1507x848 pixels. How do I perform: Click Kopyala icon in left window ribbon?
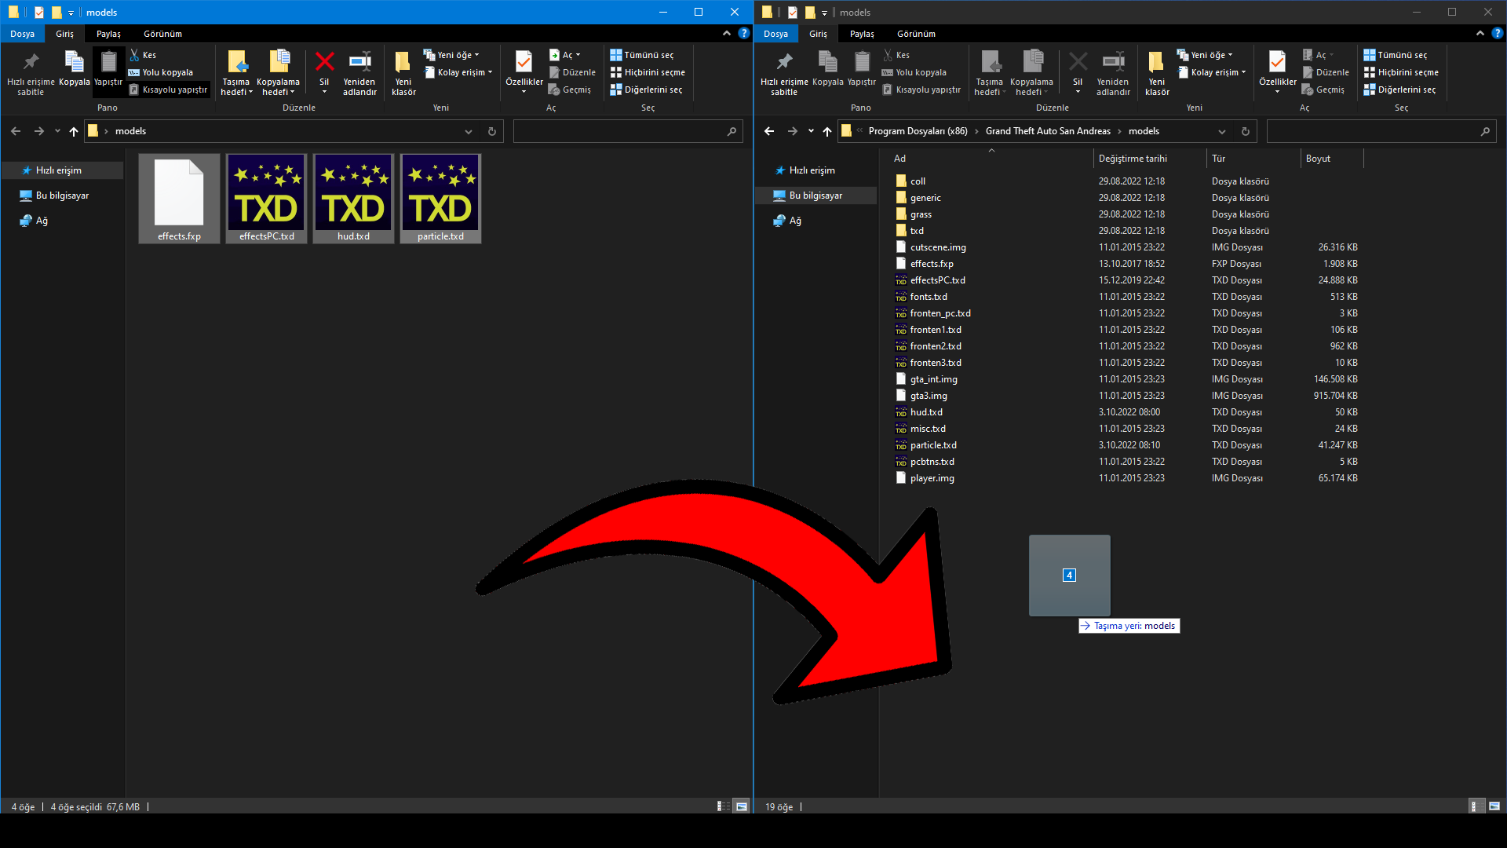pos(74,62)
